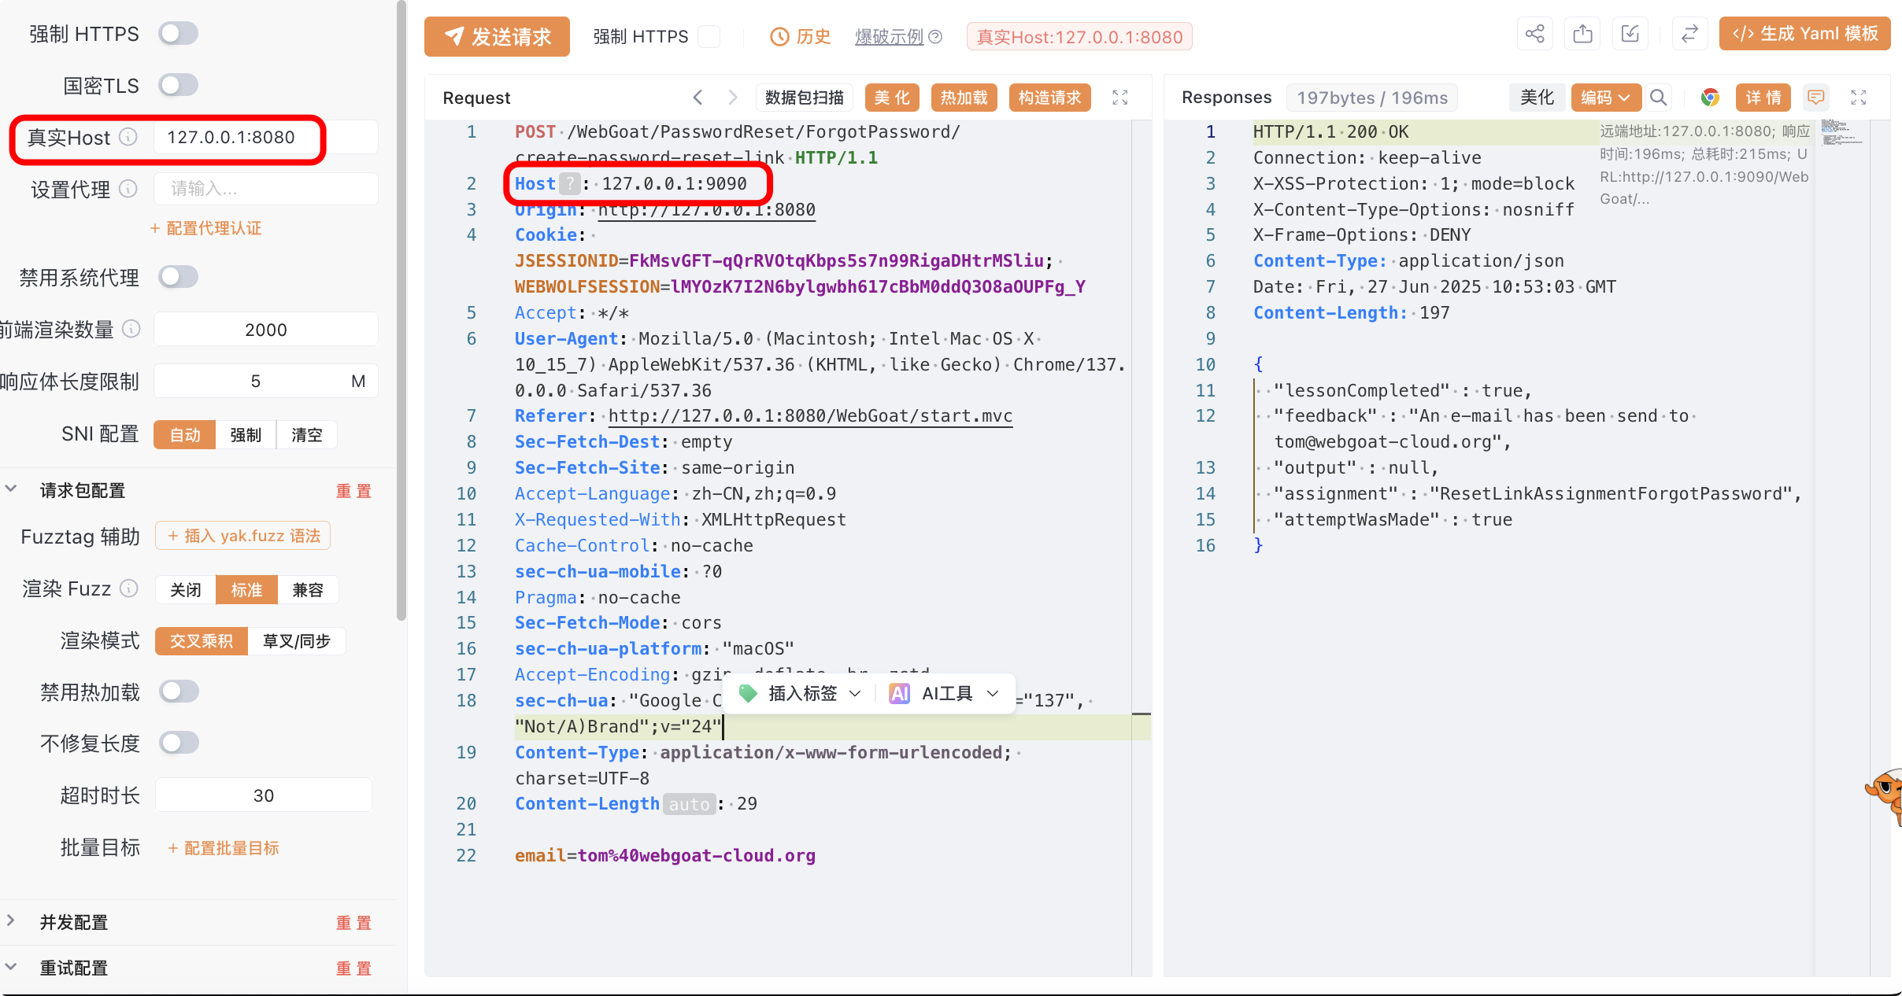
Task: Click 配置批量目标 link
Action: coord(224,848)
